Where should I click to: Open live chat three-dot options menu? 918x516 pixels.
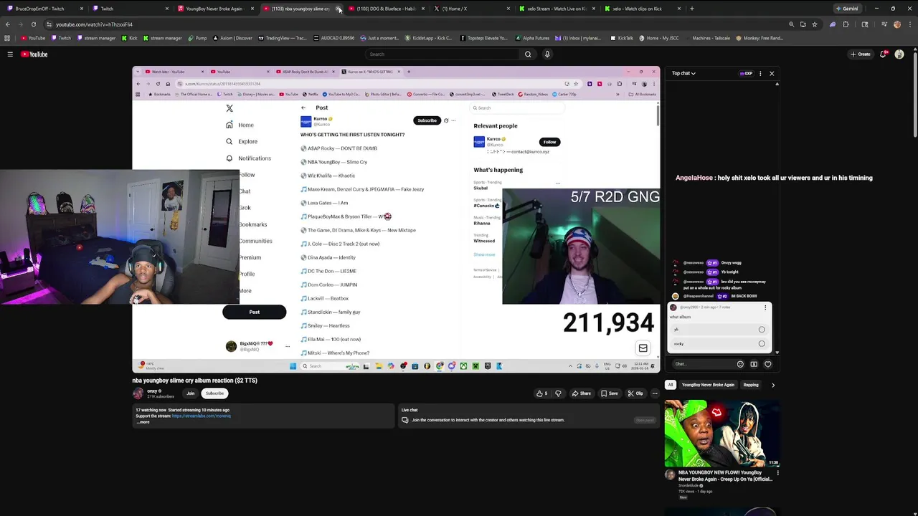pos(761,73)
